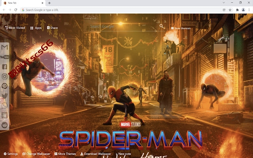This screenshot has height=158, width=253.
Task: Open theme Settings
Action: [11, 154]
